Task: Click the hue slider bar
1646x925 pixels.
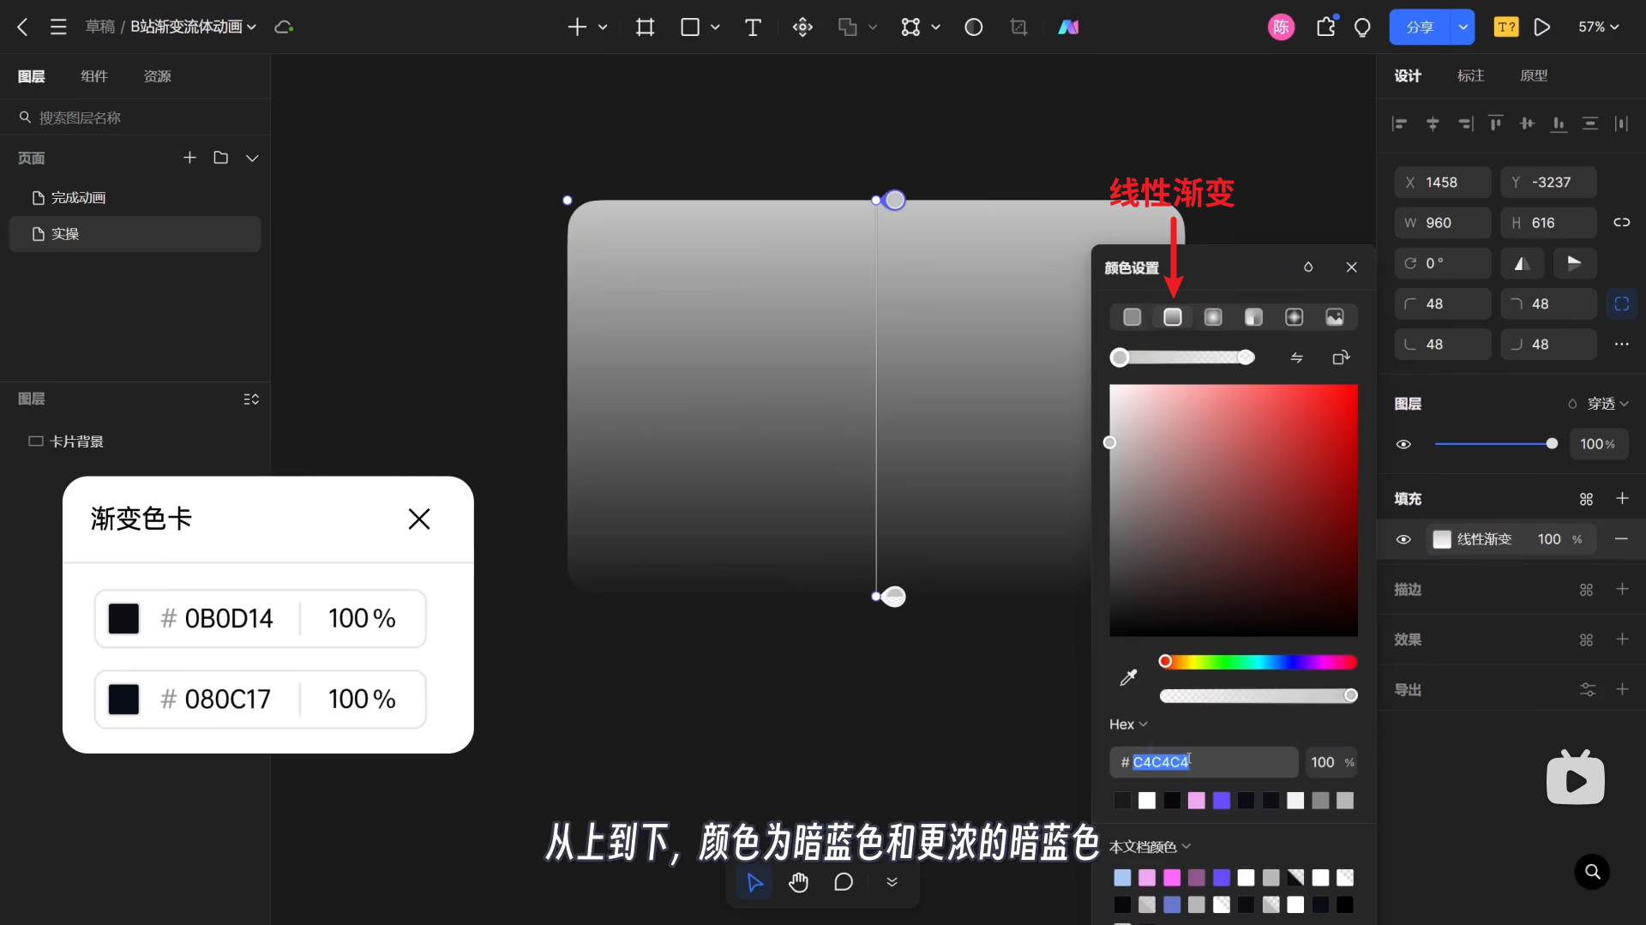Action: pos(1258,662)
